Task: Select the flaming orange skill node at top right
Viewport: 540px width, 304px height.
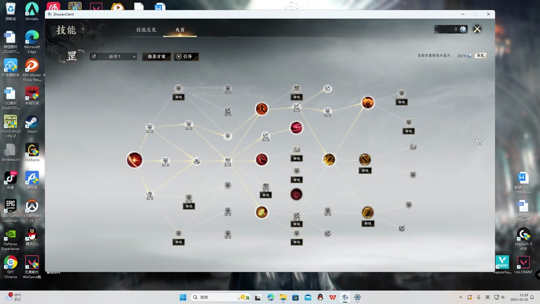Action: pos(368,103)
